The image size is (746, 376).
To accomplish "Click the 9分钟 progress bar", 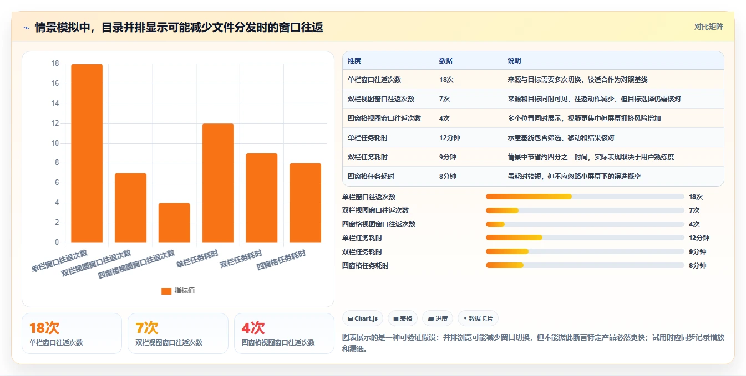I will (x=585, y=251).
